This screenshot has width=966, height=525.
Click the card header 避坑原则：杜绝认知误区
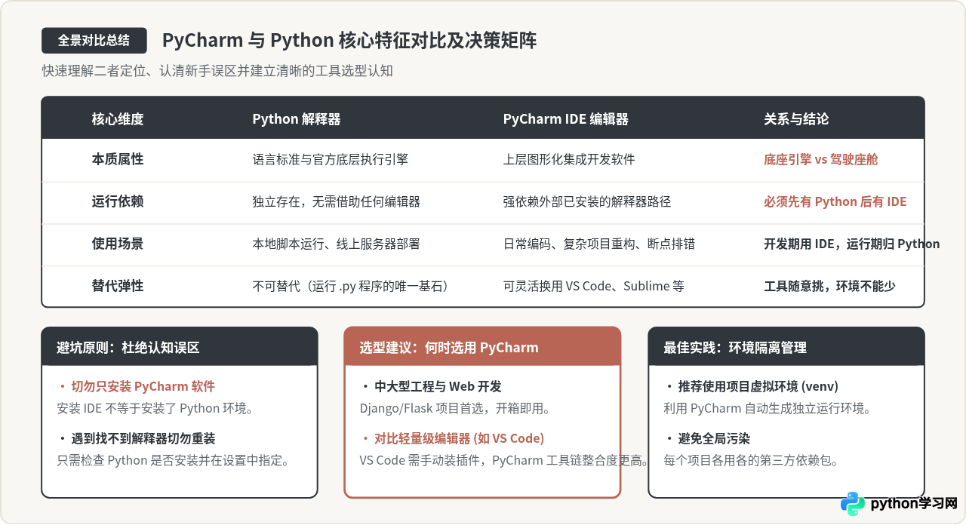coord(180,347)
